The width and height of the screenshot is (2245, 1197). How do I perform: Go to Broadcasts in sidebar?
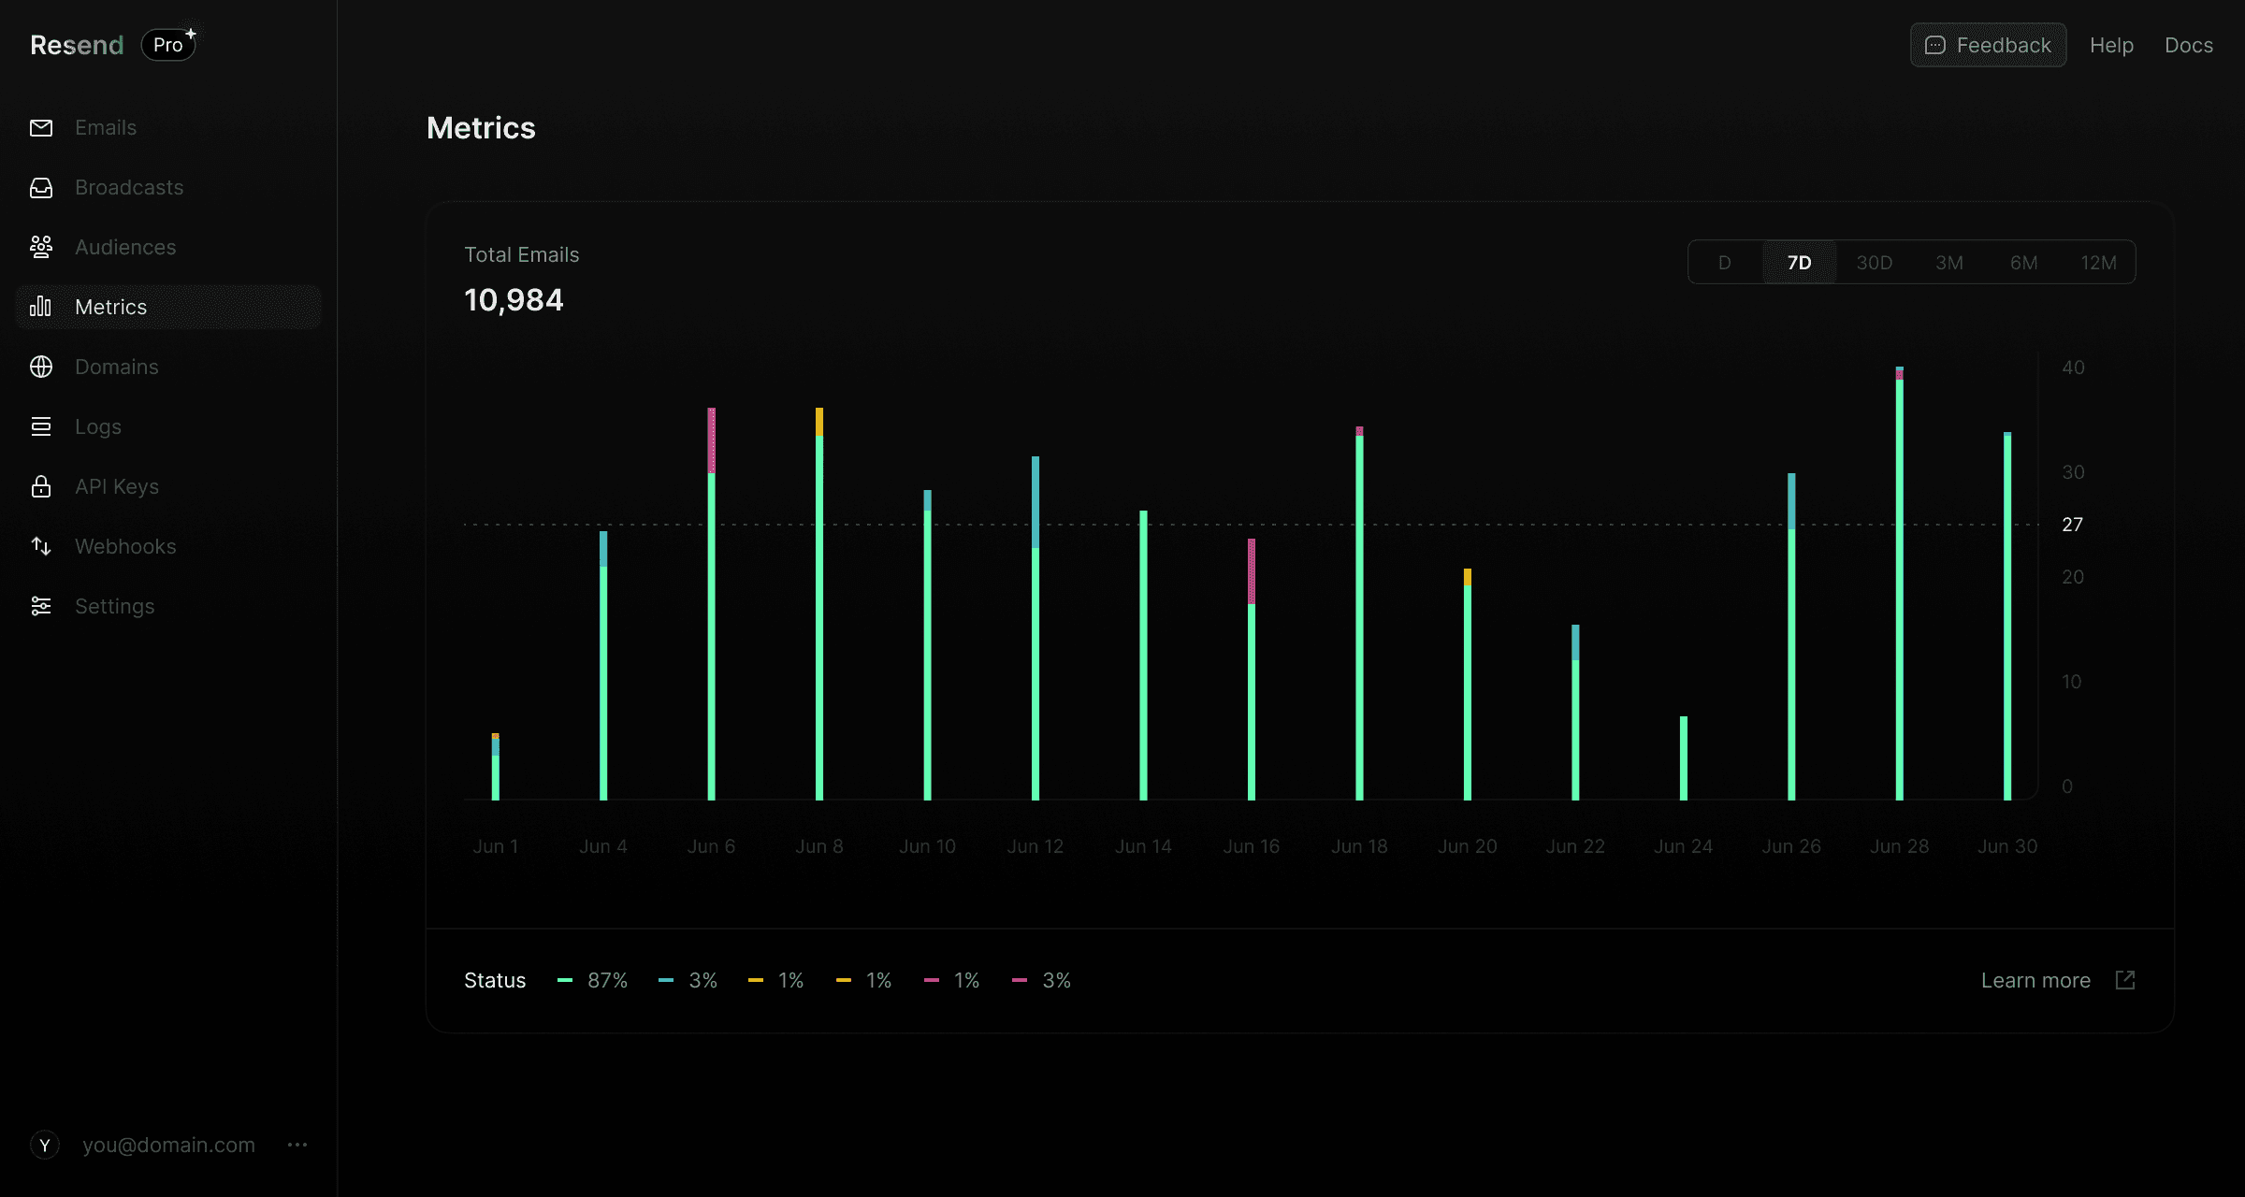pos(168,188)
